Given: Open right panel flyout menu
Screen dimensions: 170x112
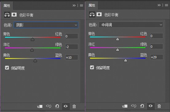Looking at the screenshot, I should (x=166, y=5).
